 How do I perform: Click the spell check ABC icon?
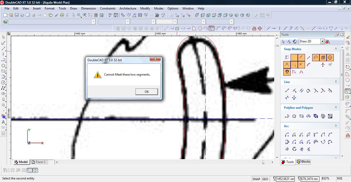[110, 15]
